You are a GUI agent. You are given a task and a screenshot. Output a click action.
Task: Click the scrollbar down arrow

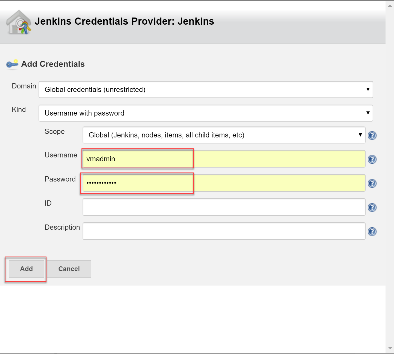(390, 348)
